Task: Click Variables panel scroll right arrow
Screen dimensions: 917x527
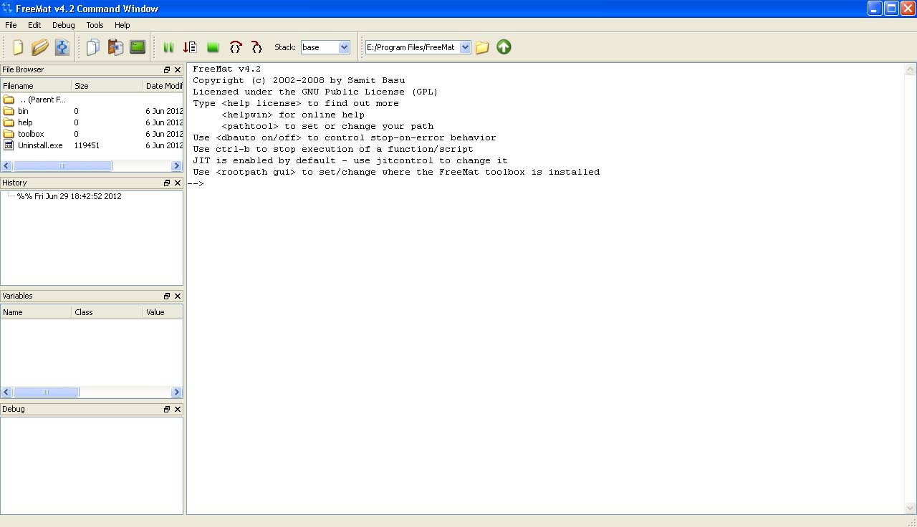Action: (x=177, y=392)
